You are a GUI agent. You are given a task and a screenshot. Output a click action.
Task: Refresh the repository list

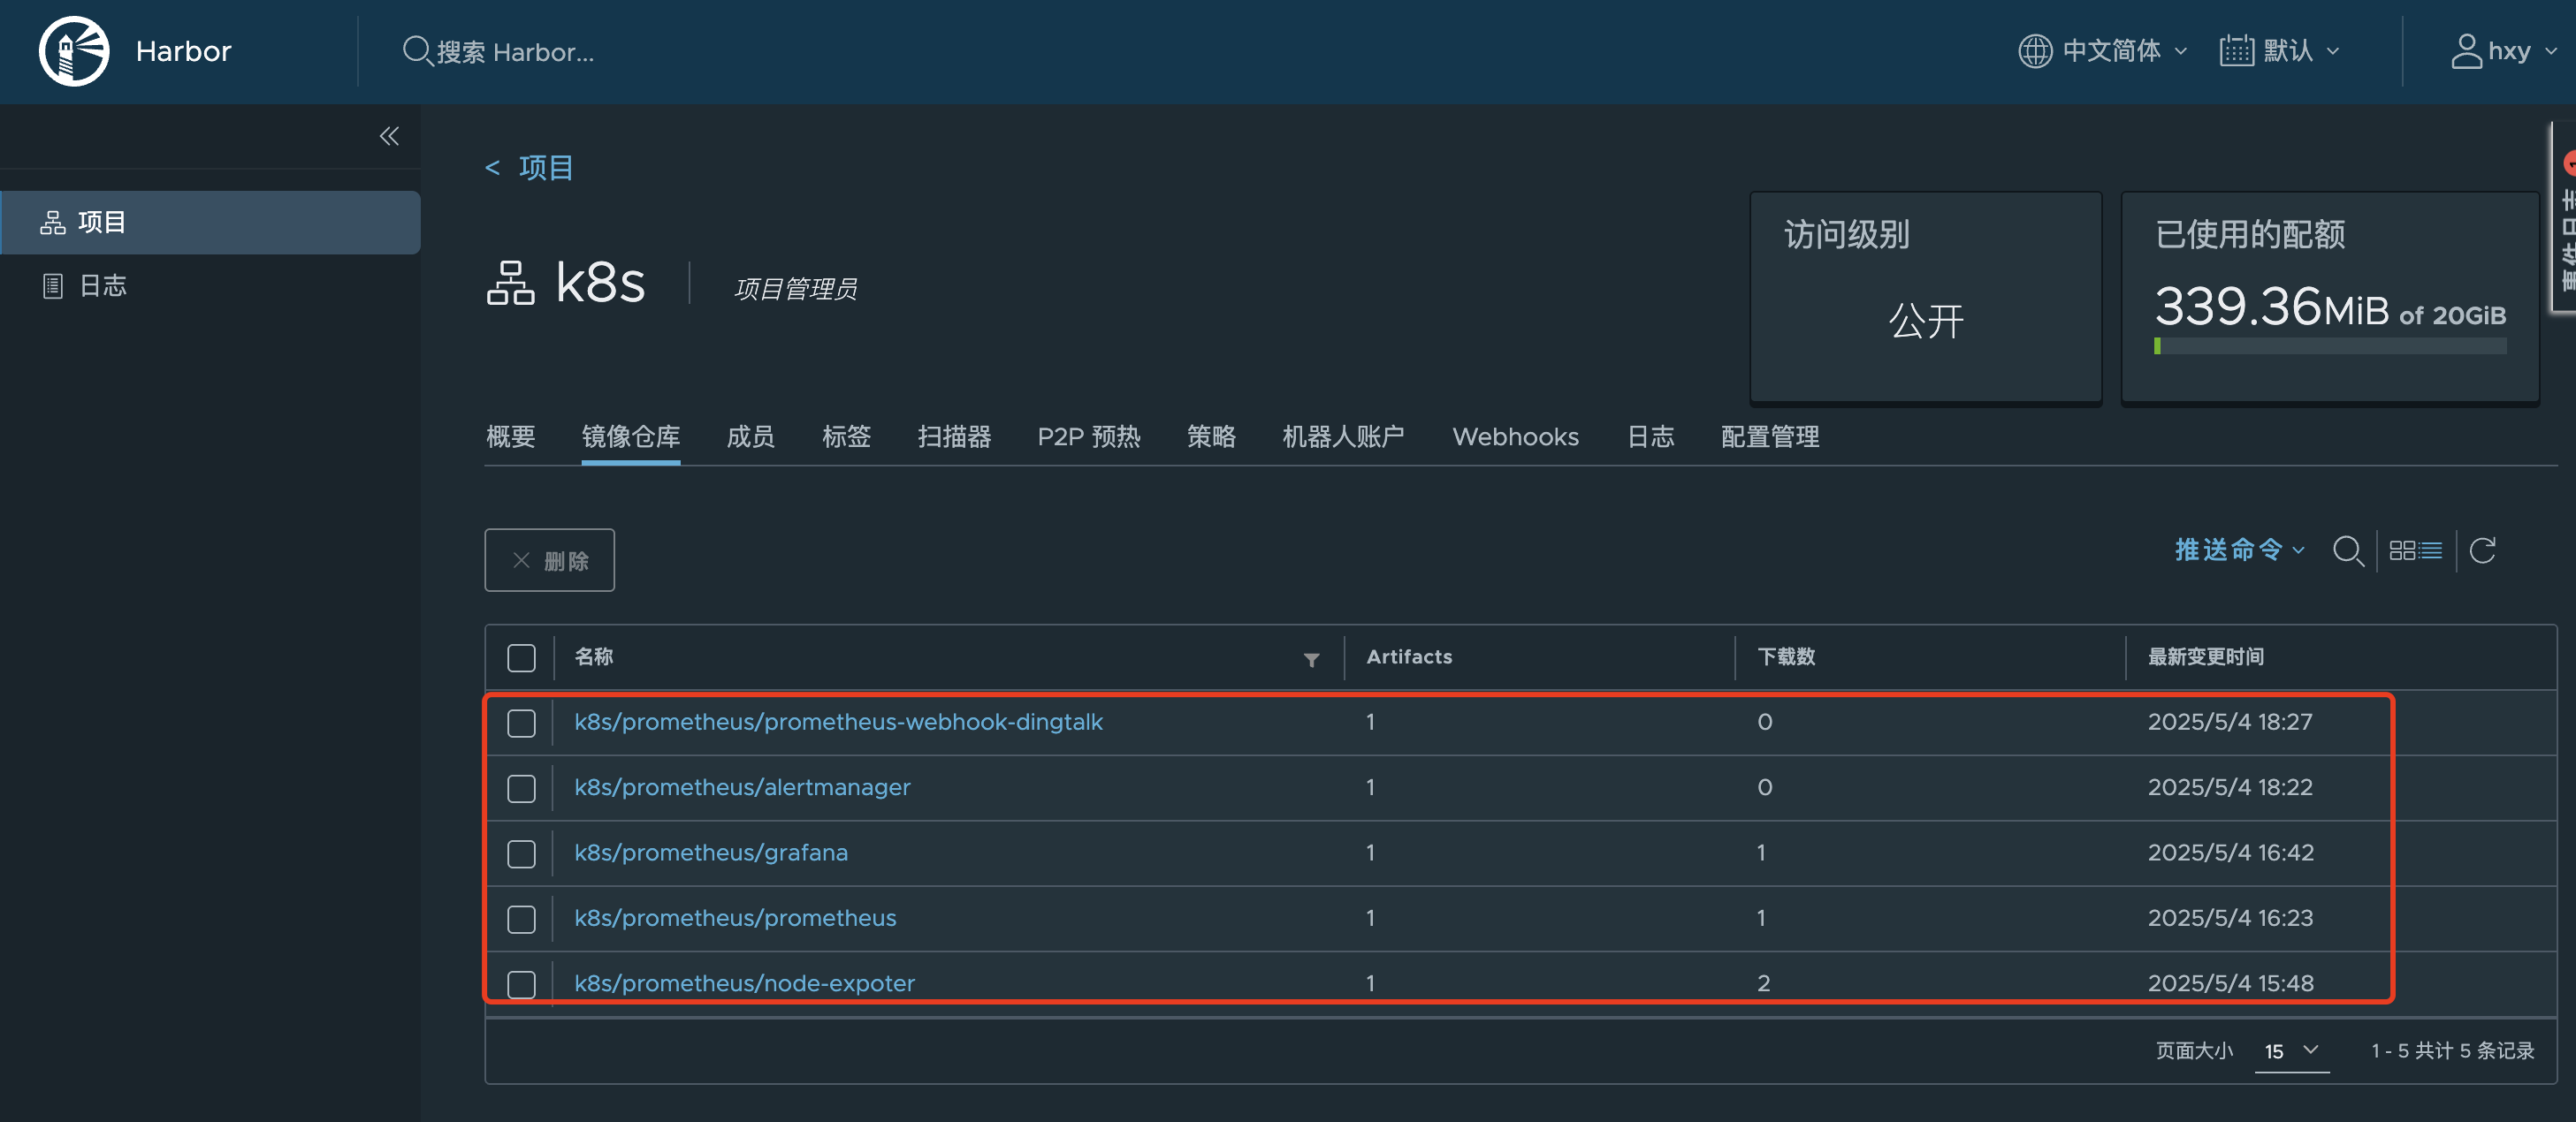[x=2482, y=550]
